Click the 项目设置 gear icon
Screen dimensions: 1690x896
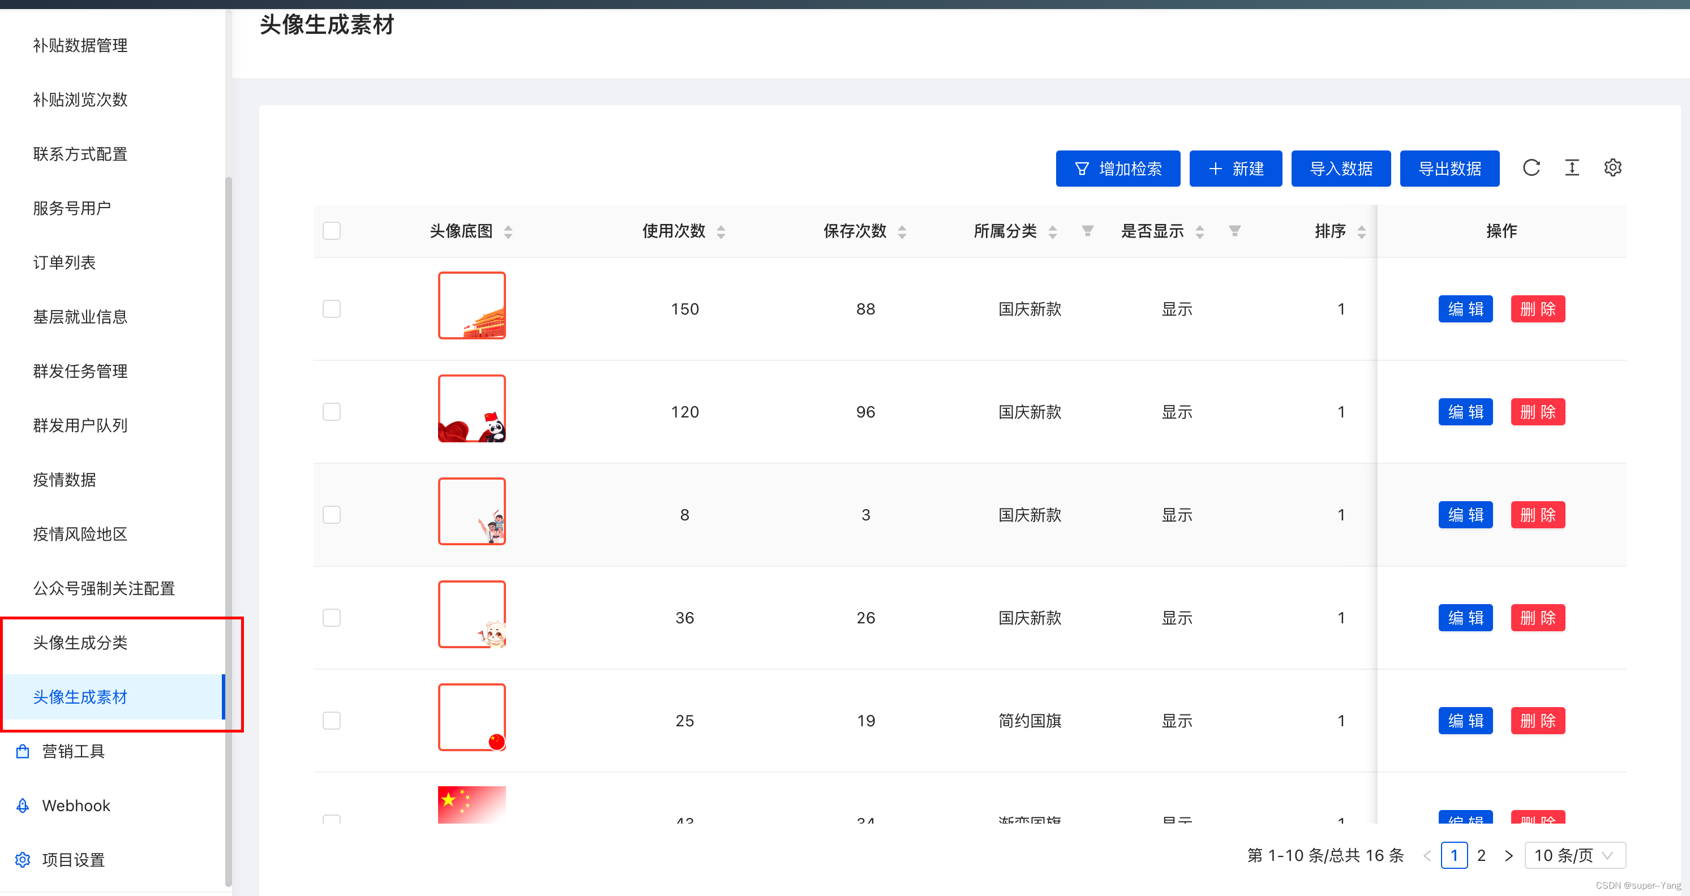point(23,860)
